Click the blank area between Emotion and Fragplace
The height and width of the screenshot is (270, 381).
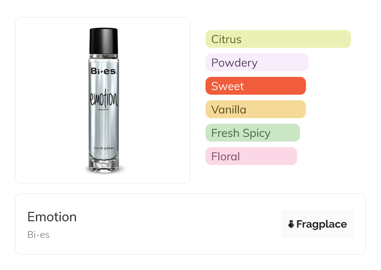178,224
